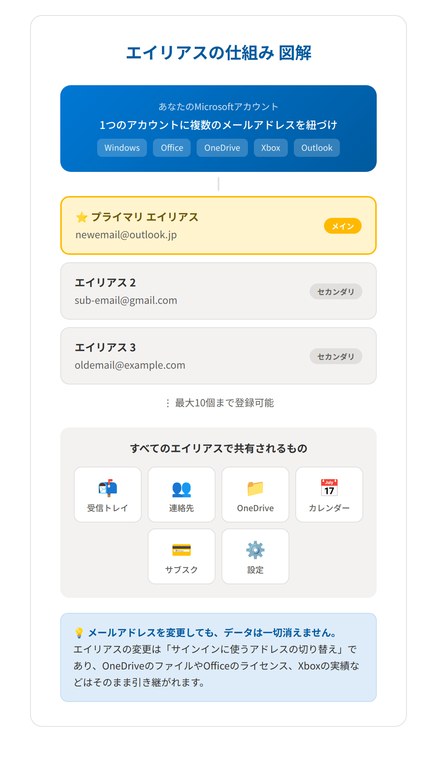437x772 pixels.
Task: Select the OneDrive chip in blue banner
Action: point(222,148)
